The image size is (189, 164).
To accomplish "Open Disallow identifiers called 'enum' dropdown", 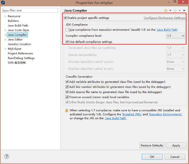I will 175,69.
